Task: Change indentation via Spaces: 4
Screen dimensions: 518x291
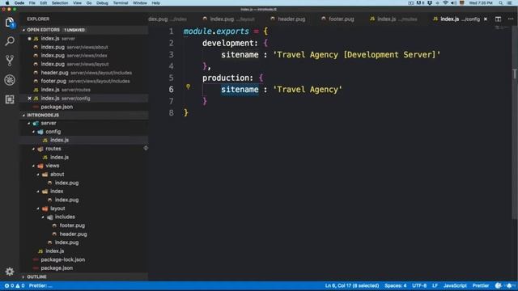Action: coord(396,285)
